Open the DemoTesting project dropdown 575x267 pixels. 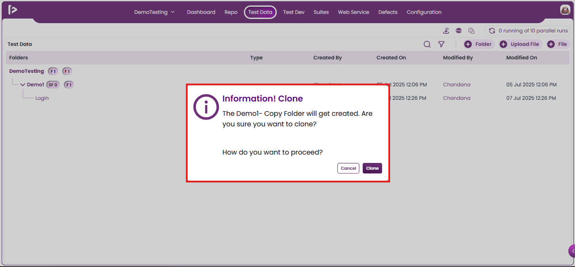point(154,12)
